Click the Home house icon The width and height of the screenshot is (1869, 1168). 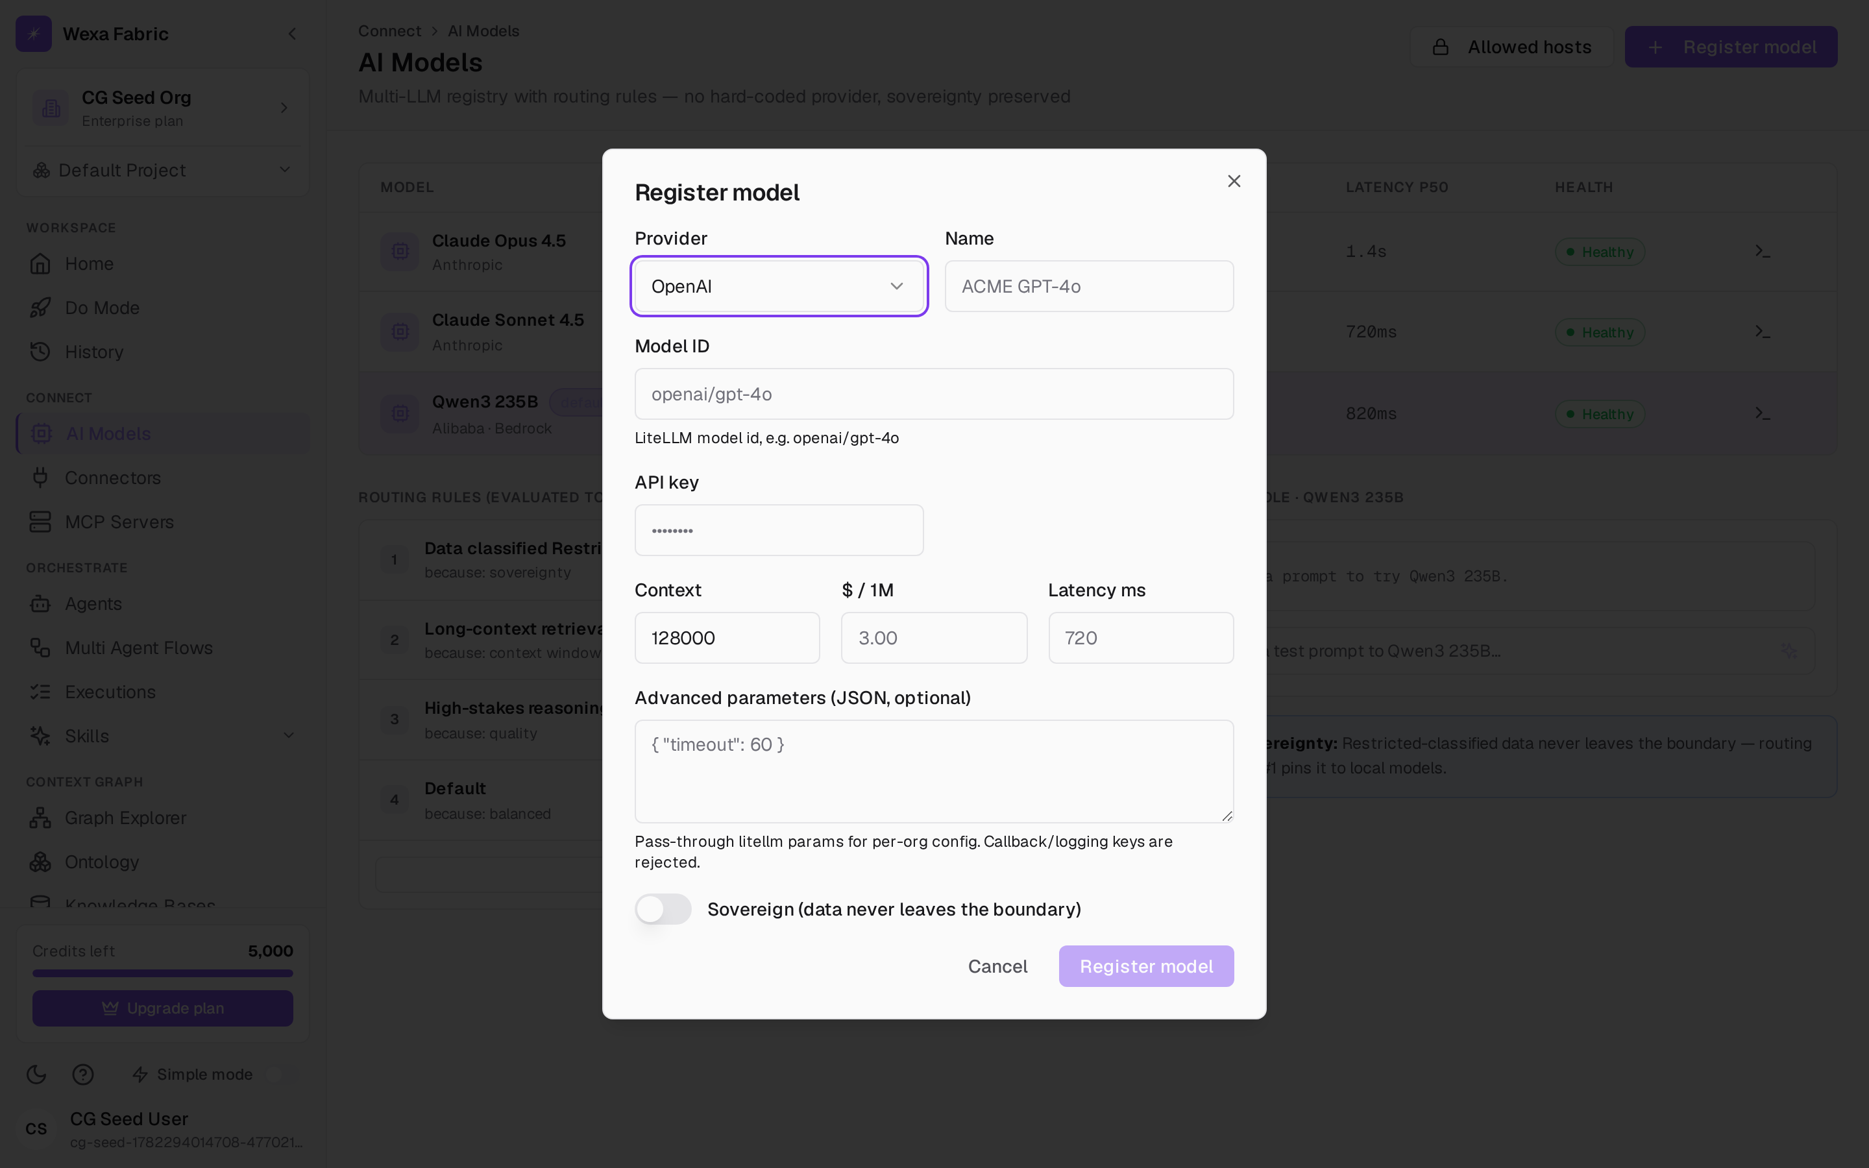pyautogui.click(x=40, y=263)
